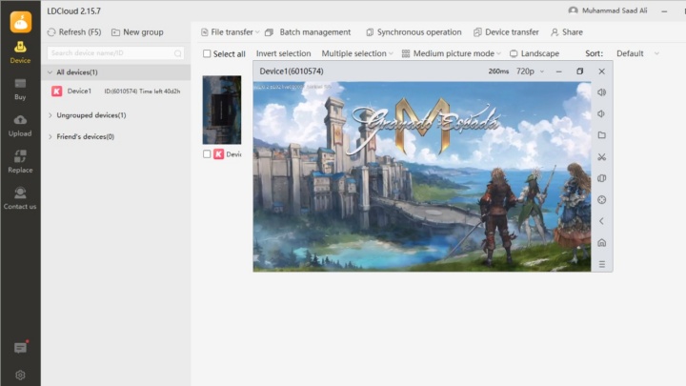Click the search magnifier icon
The height and width of the screenshot is (386, 686).
(177, 53)
